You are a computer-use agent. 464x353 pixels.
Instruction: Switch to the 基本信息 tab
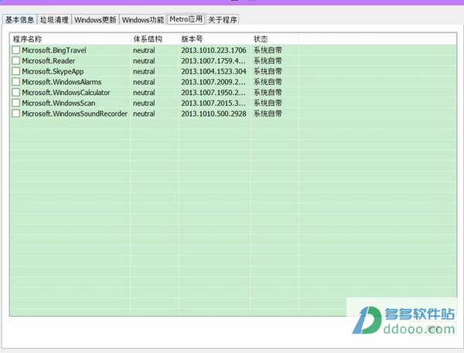click(19, 20)
